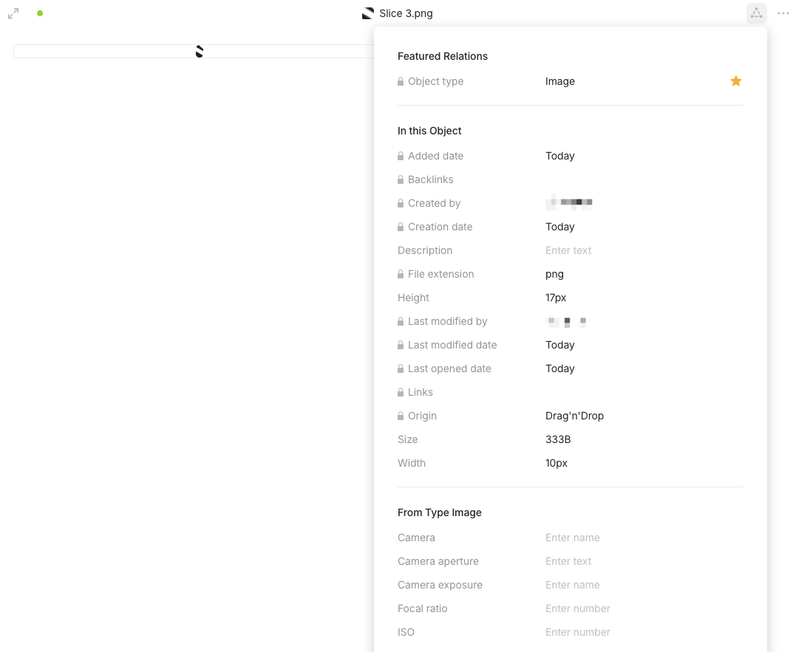The height and width of the screenshot is (652, 793).
Task: Open the Created by user value
Action: point(569,202)
